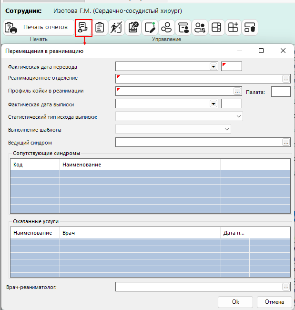Click the calendar with person icon
The image size is (295, 310).
coord(183,28)
